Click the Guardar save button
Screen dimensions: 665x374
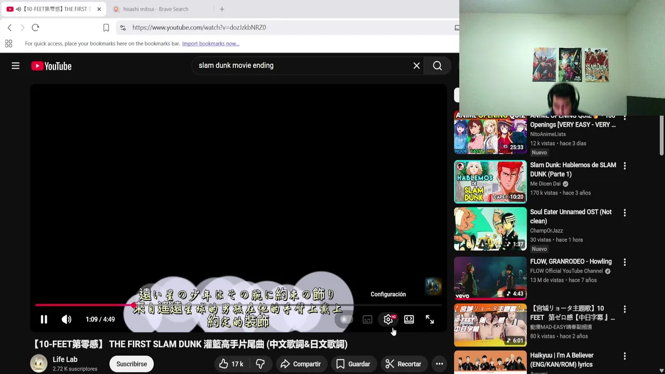pos(353,364)
